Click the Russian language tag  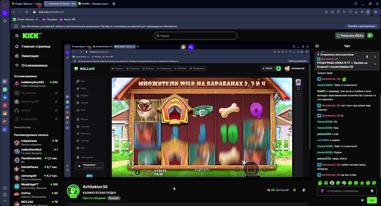[114, 198]
